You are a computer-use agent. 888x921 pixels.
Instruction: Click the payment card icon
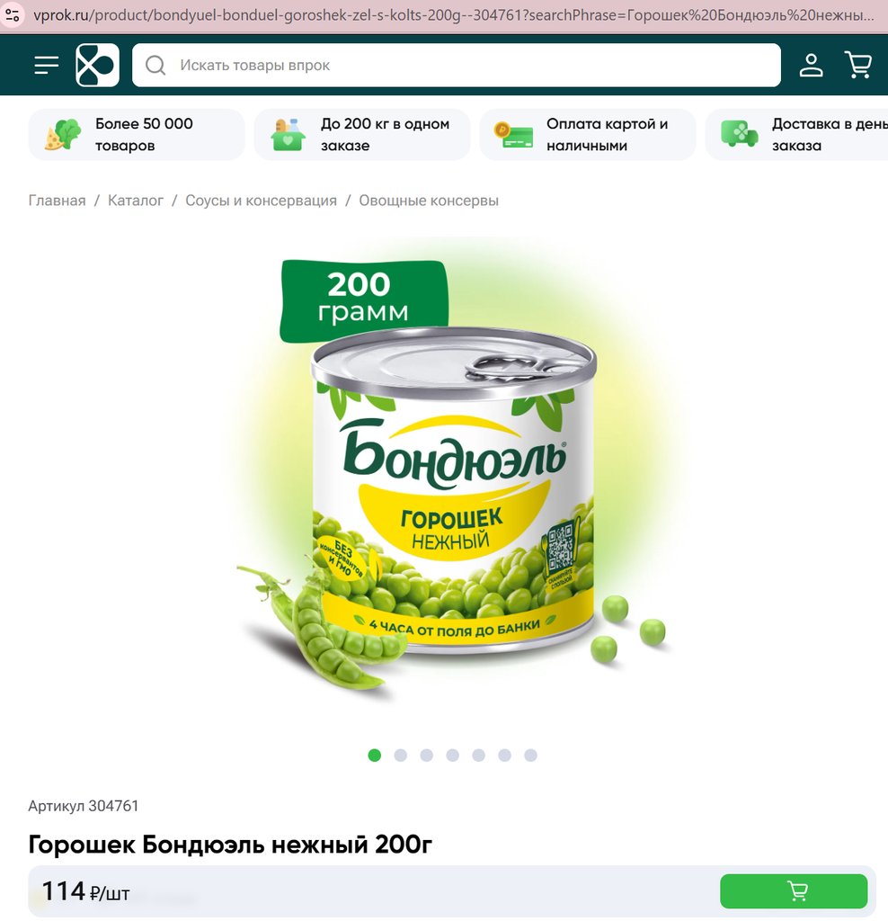[x=513, y=135]
